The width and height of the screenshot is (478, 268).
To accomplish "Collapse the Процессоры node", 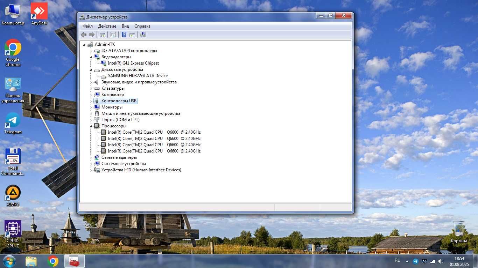I will (91, 126).
